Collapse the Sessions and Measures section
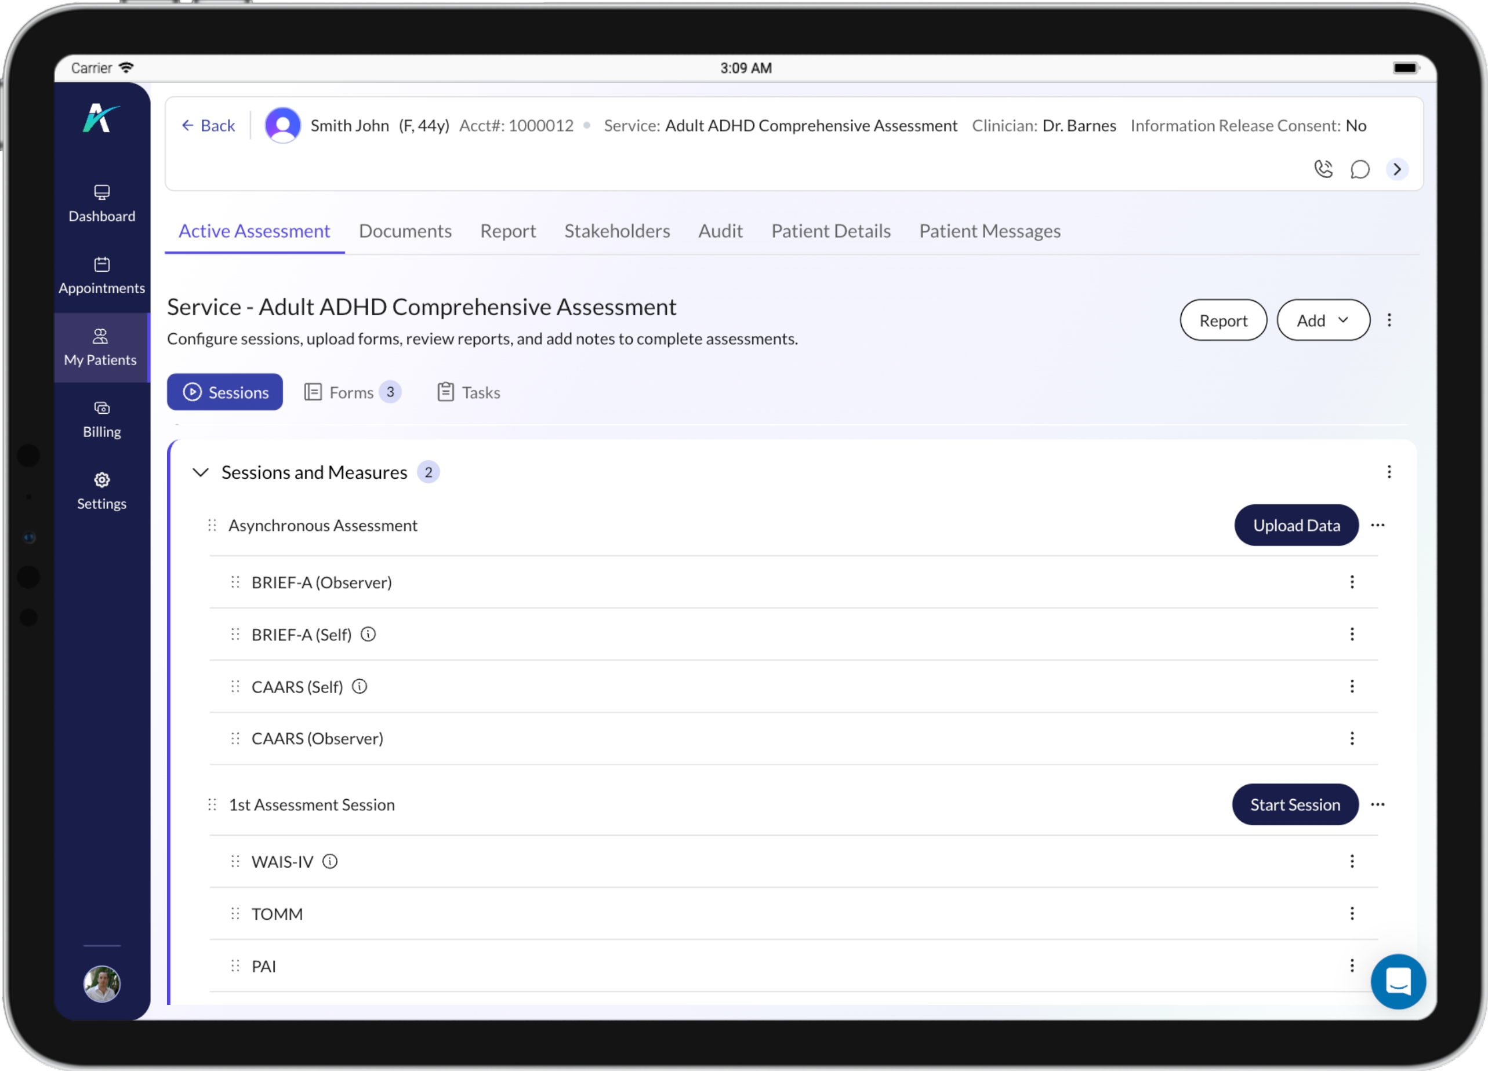This screenshot has height=1071, width=1488. (x=201, y=472)
